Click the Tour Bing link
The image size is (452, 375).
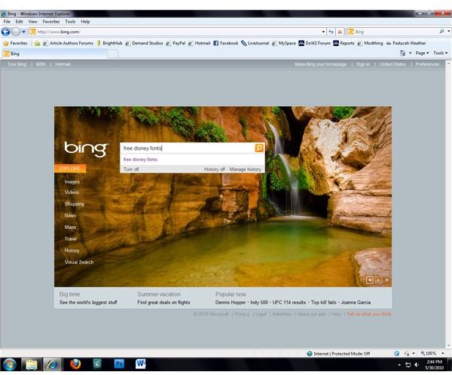click(17, 64)
